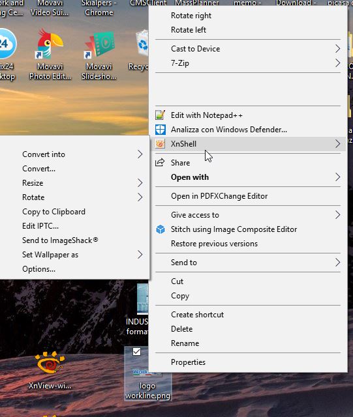The image size is (353, 417).
Task: Click the Windows Defender shield icon
Action: pos(160,130)
